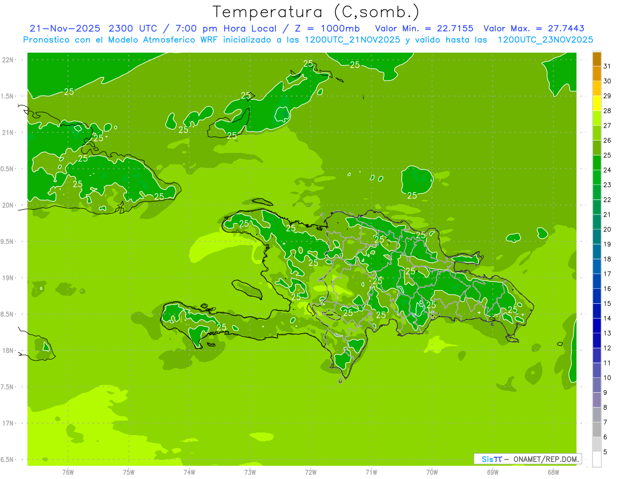Click the legend value 7
Viewport: 621px width, 479px height.
[x=605, y=422]
